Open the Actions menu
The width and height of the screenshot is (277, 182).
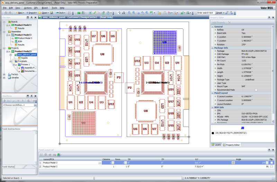28,8
